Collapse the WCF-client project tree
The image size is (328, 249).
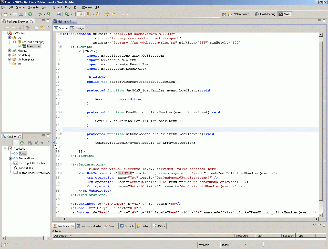(5, 33)
